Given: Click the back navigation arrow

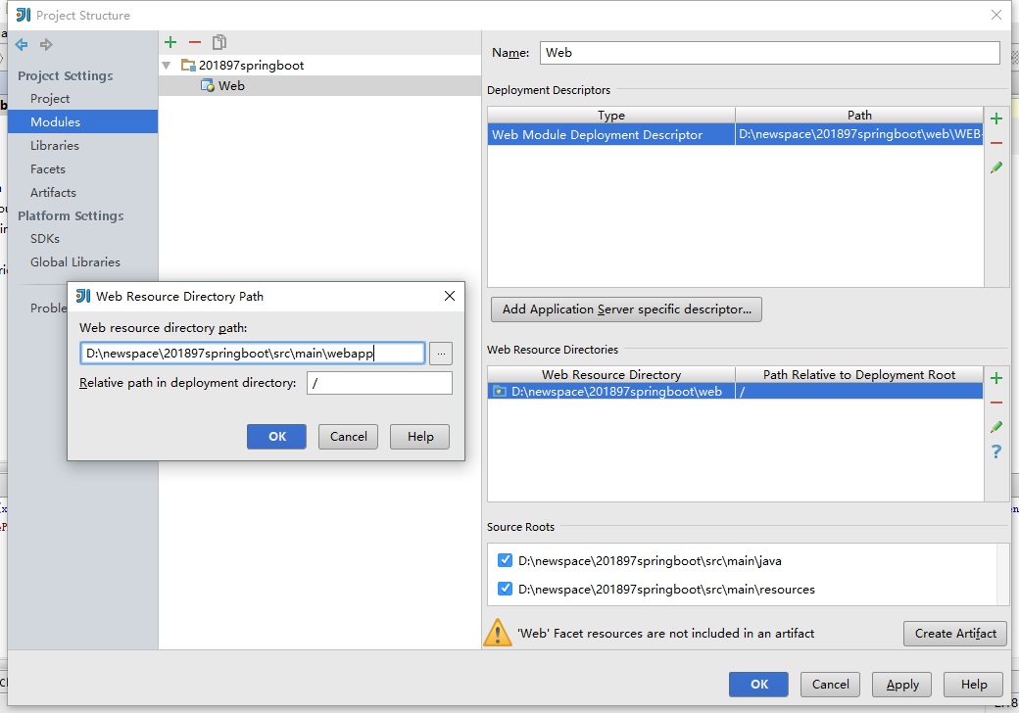Looking at the screenshot, I should [x=22, y=44].
